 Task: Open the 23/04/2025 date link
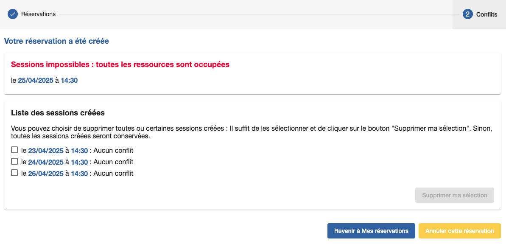(x=46, y=151)
